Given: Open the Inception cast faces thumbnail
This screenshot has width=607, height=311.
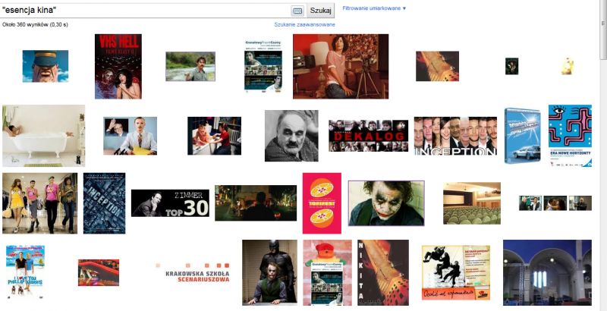Looking at the screenshot, I should (x=456, y=137).
